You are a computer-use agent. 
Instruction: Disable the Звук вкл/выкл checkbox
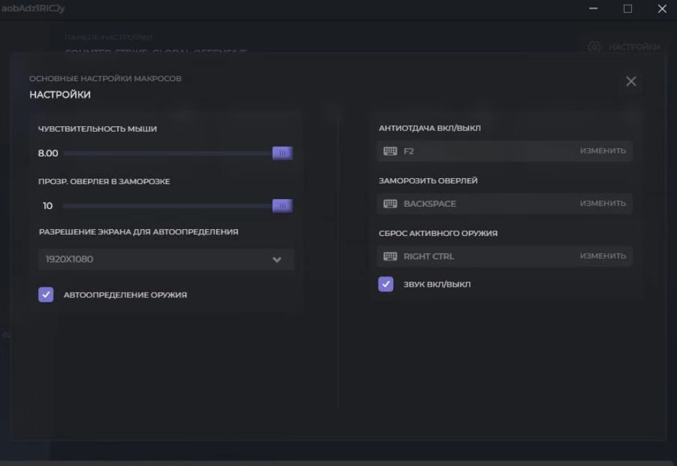tap(386, 284)
